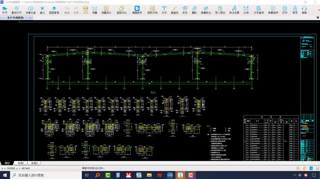Viewport: 320px width, 179px height.
Task: Open the 账号 account button
Action: (295, 10)
